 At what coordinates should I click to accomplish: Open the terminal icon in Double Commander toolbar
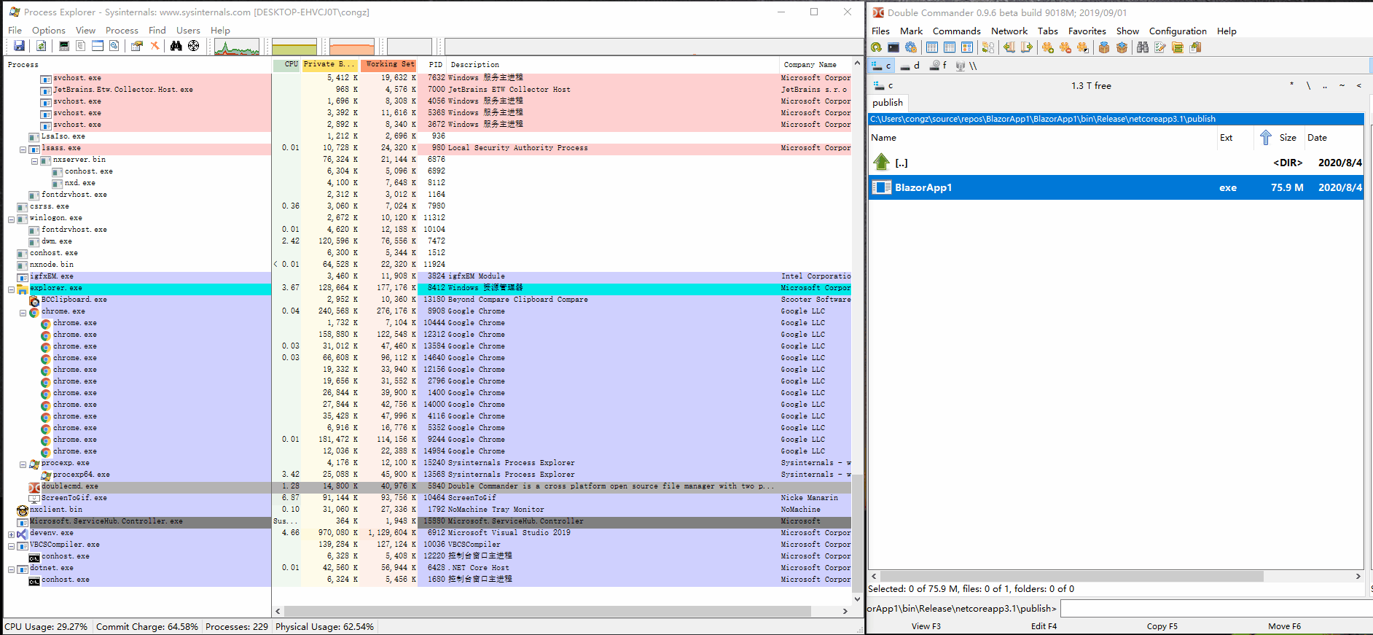coord(893,47)
